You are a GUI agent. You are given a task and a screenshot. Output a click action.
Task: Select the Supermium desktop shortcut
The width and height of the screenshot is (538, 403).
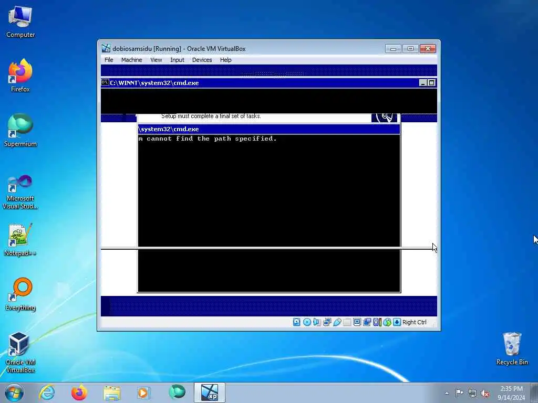(x=20, y=130)
